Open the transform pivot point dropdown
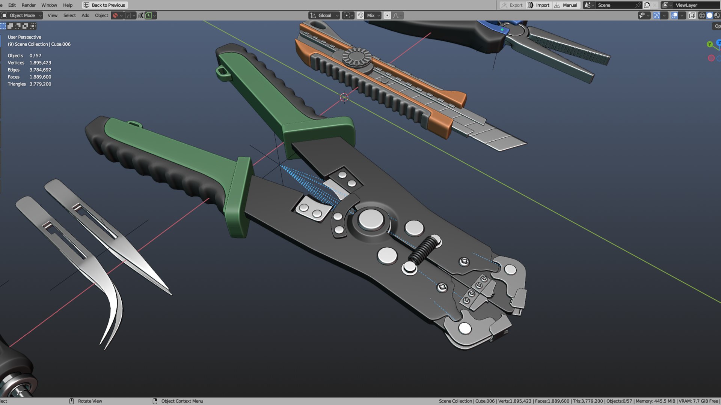 point(348,15)
